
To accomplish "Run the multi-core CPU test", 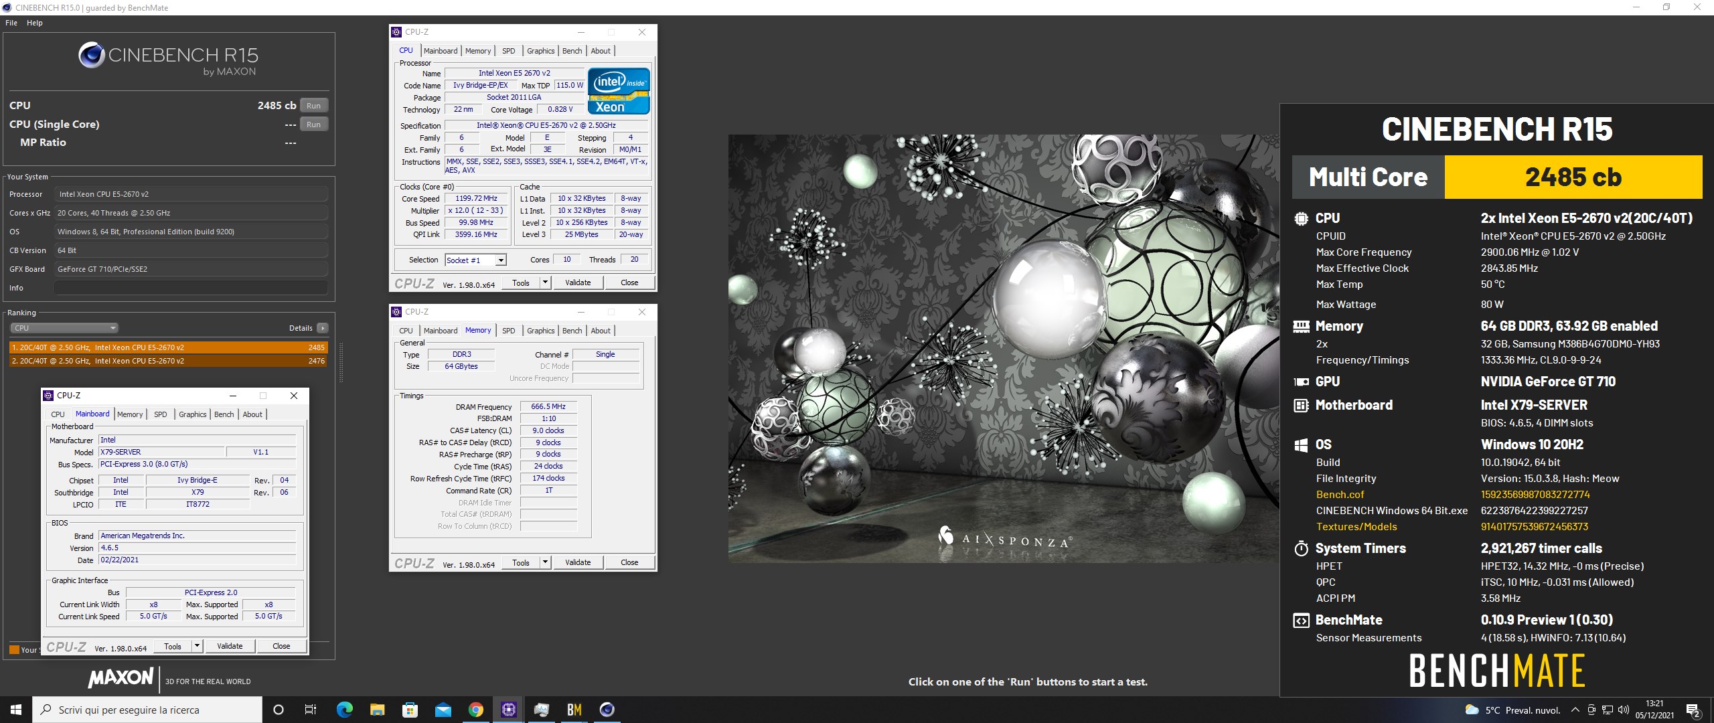I will coord(313,106).
